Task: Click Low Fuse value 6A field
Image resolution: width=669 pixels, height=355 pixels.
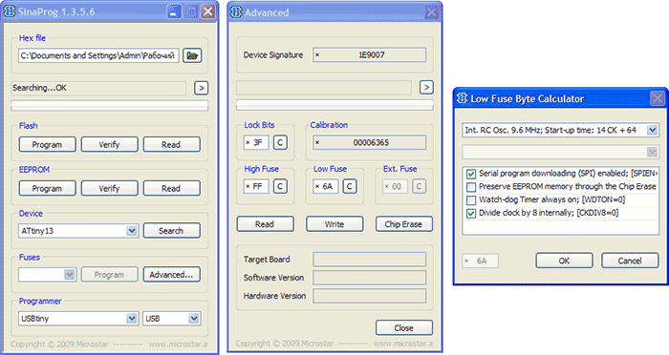Action: pyautogui.click(x=326, y=186)
